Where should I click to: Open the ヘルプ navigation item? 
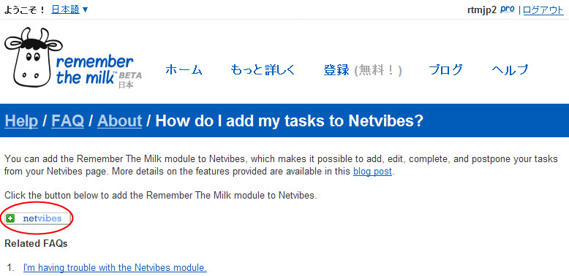click(x=510, y=70)
